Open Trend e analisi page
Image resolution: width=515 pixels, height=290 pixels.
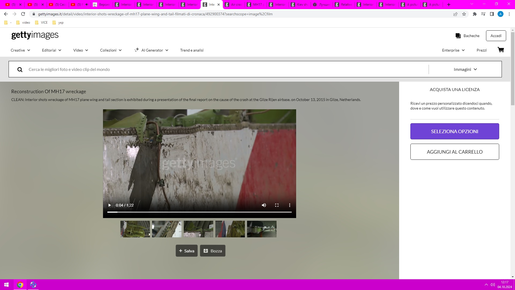coord(192,50)
